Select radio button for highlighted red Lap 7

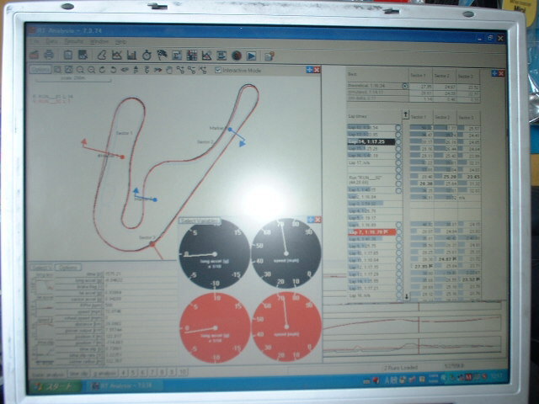point(398,232)
